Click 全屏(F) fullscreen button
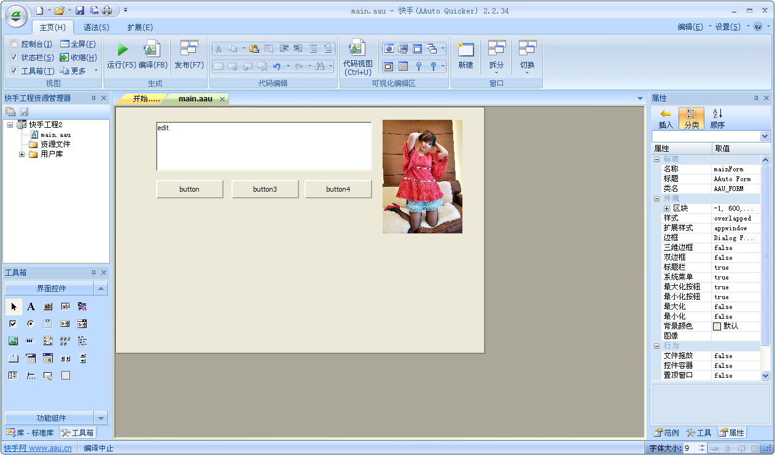Viewport: 775px width, 457px height. 78,44
